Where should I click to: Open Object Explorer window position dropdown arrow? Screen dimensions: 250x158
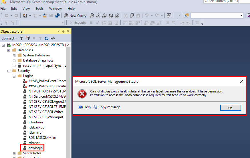pos(59,31)
